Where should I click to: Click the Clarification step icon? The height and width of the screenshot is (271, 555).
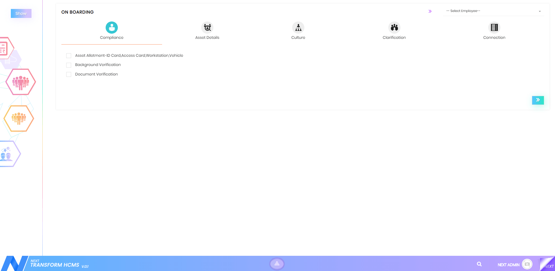394,27
